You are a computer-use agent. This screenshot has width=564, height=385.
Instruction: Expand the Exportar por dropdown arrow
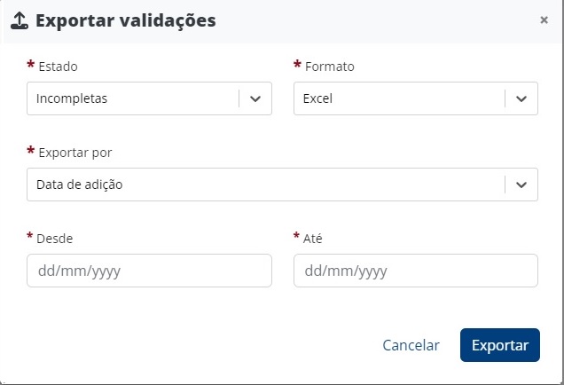(521, 185)
